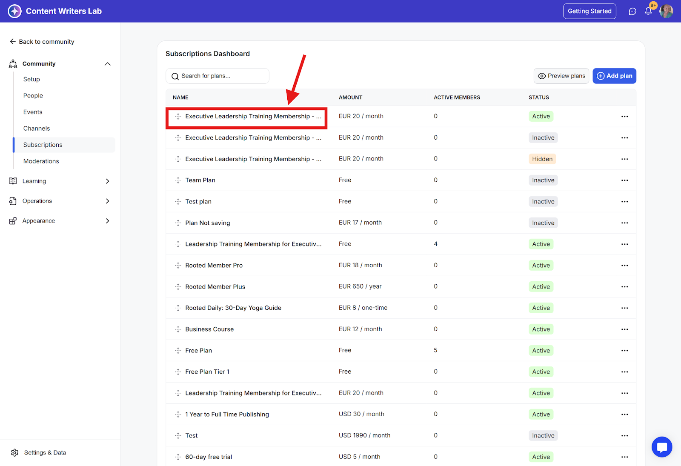This screenshot has height=466, width=681.
Task: Open the chat messages icon in header
Action: point(632,11)
